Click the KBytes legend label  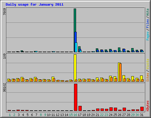(147, 106)
